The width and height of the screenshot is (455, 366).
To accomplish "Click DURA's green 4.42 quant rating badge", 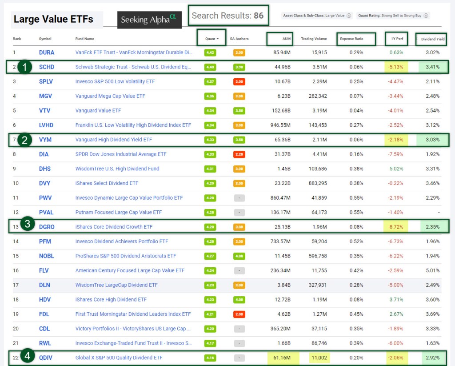I will coord(211,52).
